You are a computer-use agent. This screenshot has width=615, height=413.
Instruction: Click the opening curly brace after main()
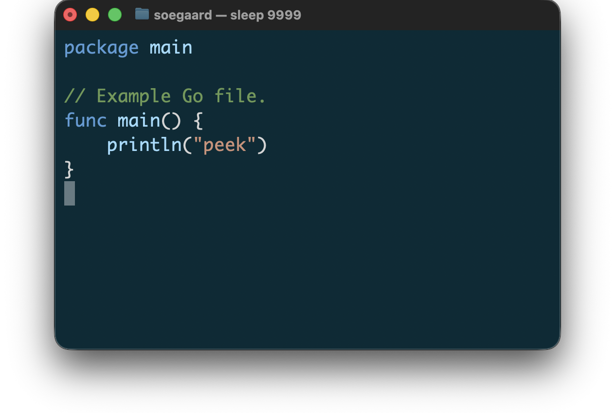coord(198,120)
